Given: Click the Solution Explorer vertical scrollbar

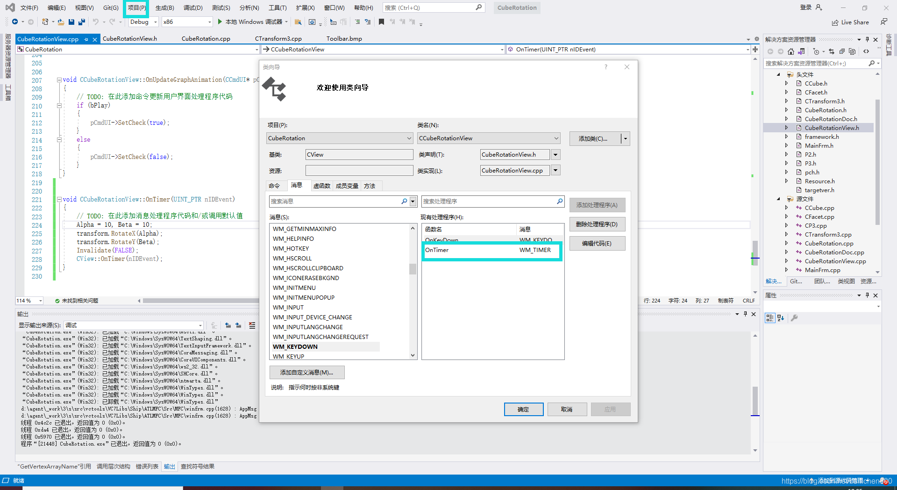Looking at the screenshot, I should pyautogui.click(x=877, y=161).
